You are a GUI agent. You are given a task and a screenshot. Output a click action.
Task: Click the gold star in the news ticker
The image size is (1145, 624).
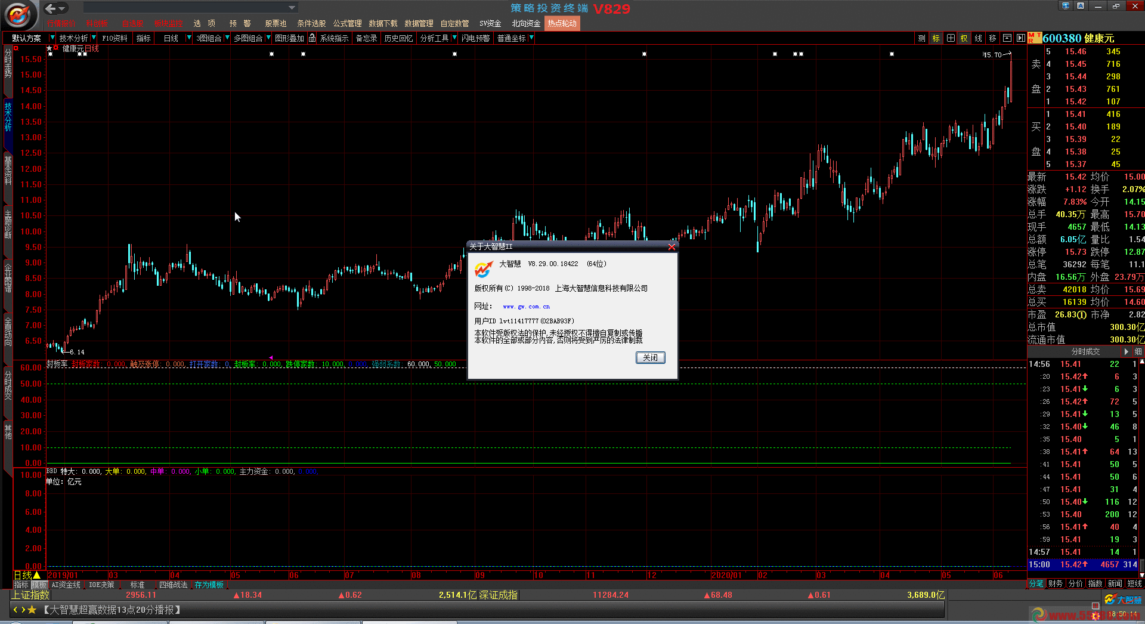(x=32, y=610)
